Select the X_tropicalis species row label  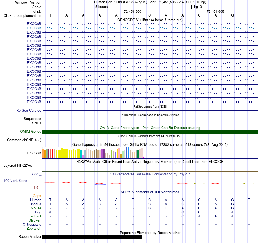click(x=32, y=225)
